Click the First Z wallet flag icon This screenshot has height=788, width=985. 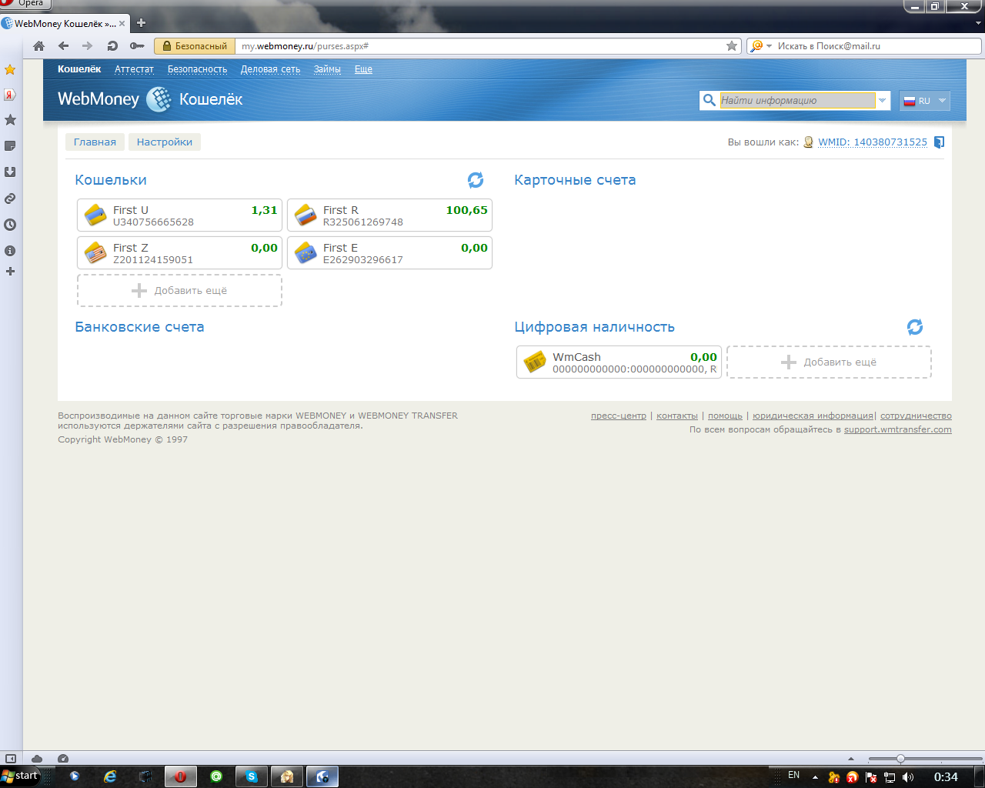click(95, 252)
